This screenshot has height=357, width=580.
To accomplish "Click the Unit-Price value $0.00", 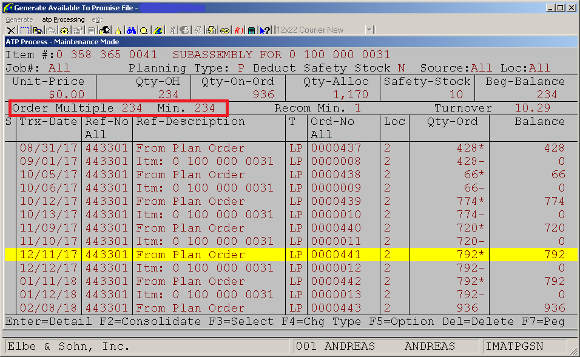I will 67,95.
